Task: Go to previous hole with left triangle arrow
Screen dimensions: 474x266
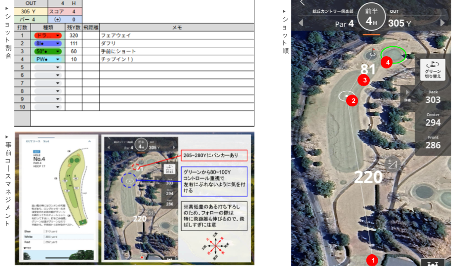Action: coord(301,23)
